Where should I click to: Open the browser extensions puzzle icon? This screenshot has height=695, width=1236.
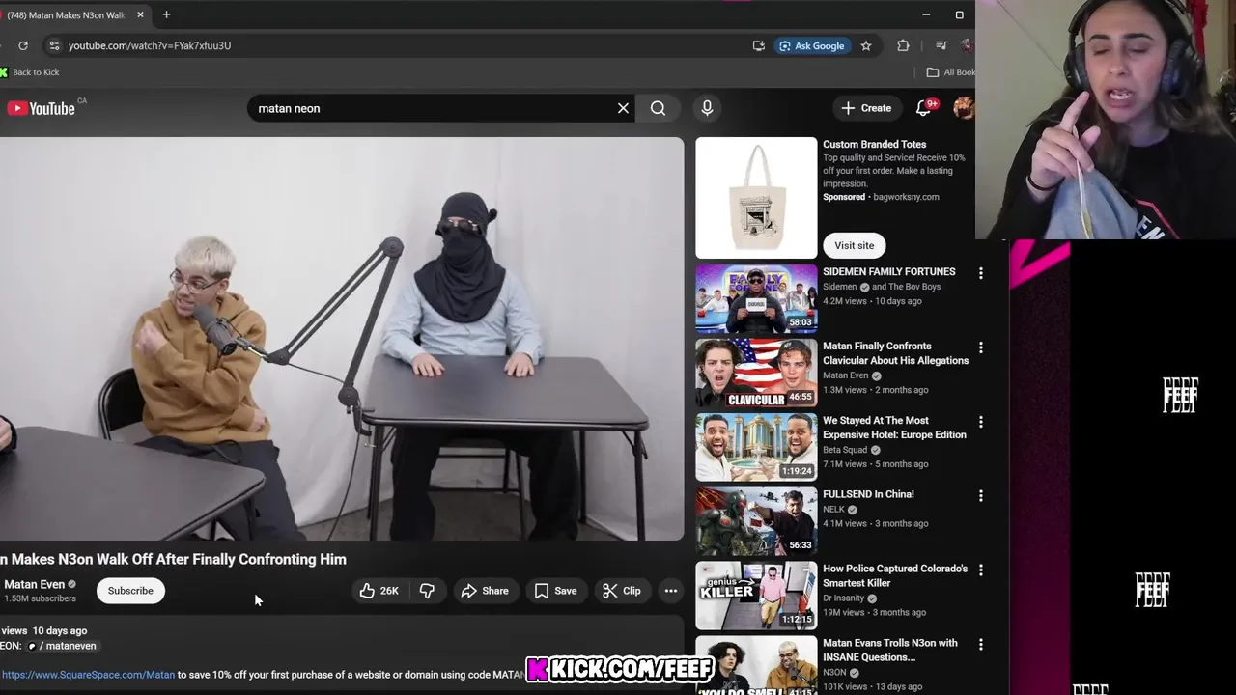(x=903, y=45)
